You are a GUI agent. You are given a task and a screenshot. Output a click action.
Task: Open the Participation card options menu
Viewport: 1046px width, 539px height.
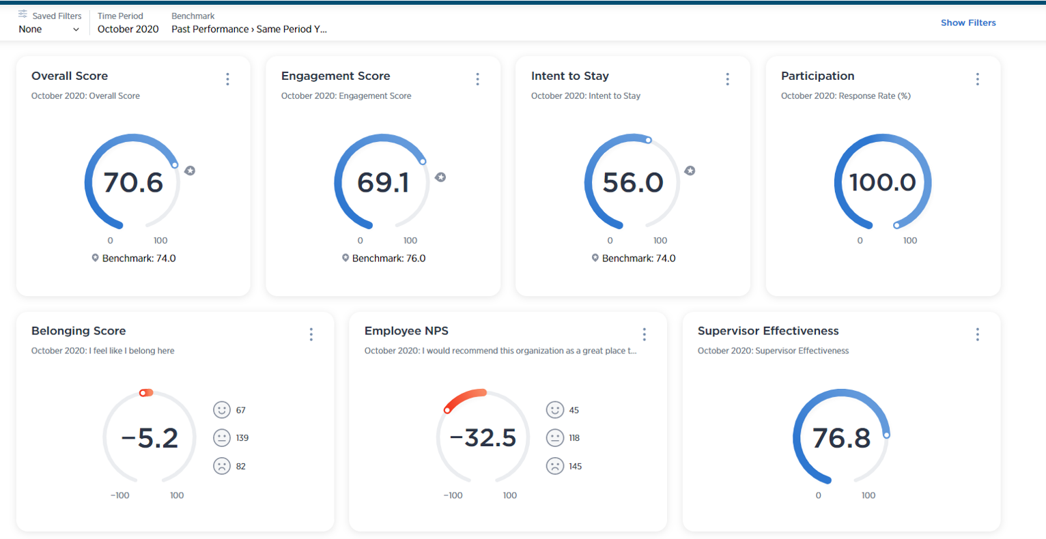977,79
